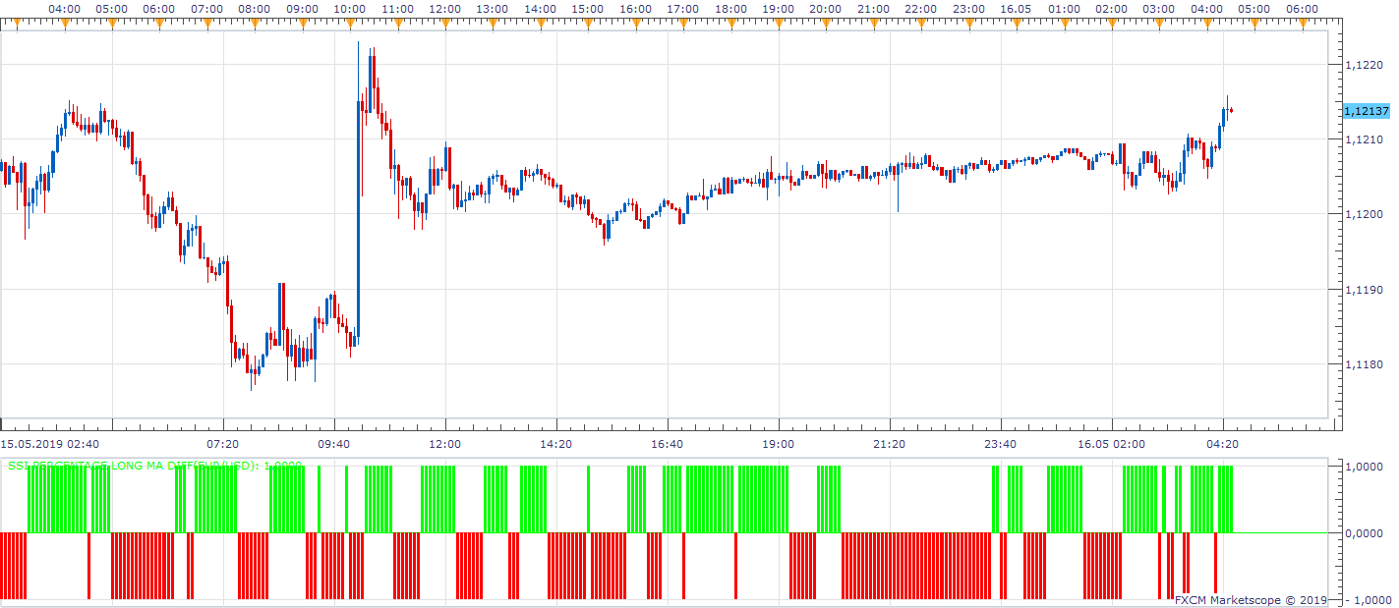Click the triangle marker under 15:00
The height and width of the screenshot is (608, 1399).
[x=588, y=23]
